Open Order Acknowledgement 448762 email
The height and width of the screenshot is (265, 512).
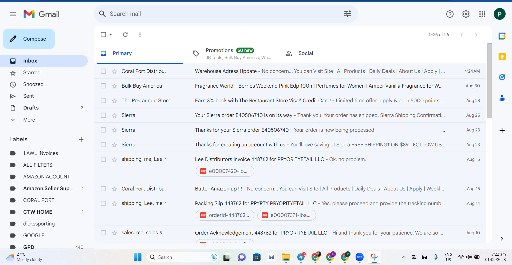290,233
